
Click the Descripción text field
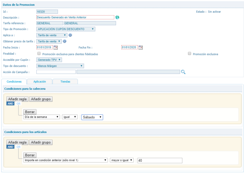point(75,17)
